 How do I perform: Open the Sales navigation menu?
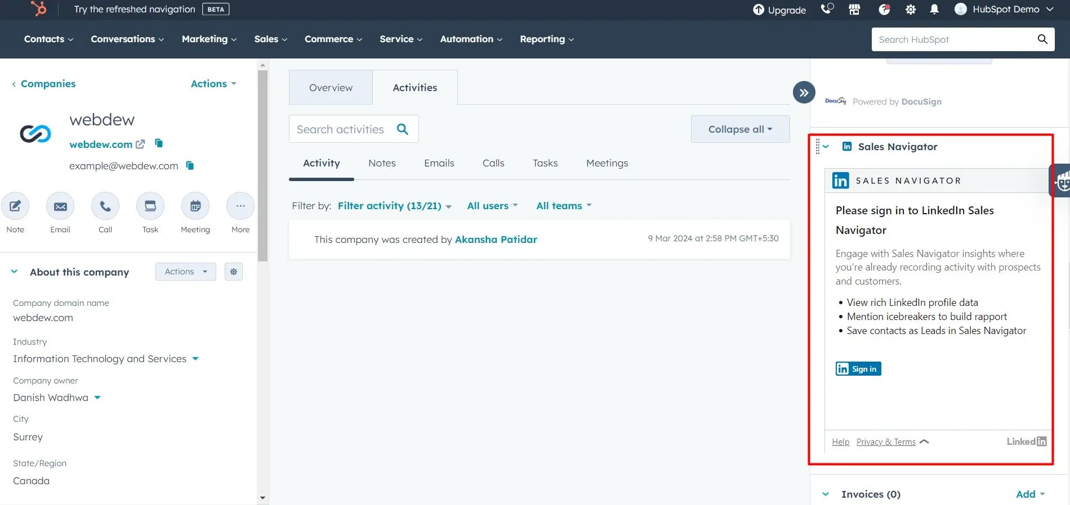pyautogui.click(x=271, y=39)
